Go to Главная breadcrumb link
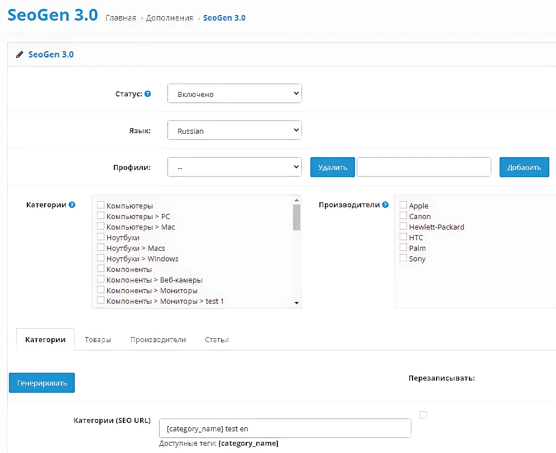The image size is (556, 453). 121,18
